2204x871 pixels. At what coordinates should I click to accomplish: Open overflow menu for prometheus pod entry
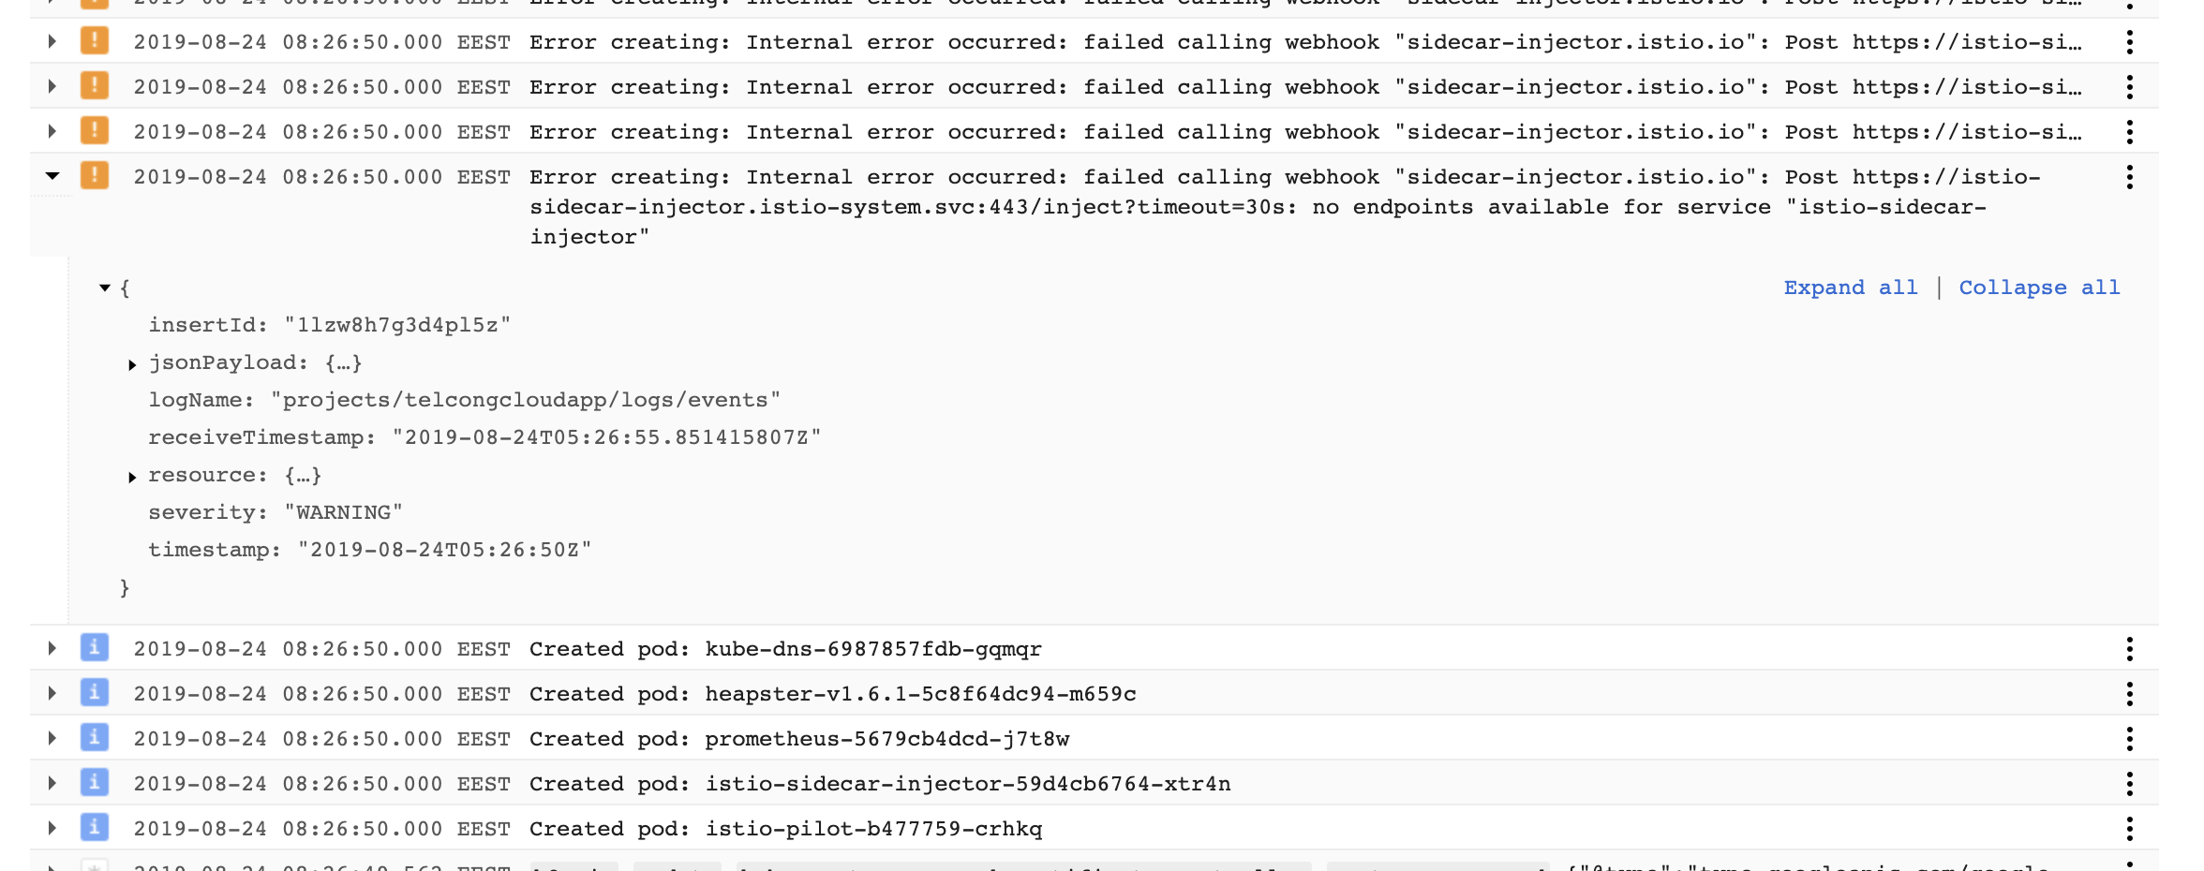point(2131,738)
